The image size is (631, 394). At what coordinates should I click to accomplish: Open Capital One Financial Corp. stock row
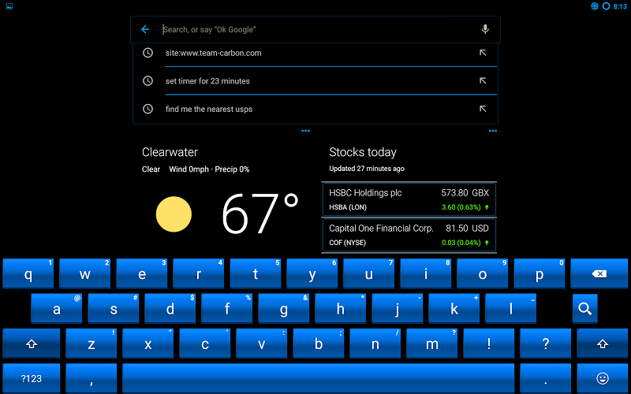(409, 235)
